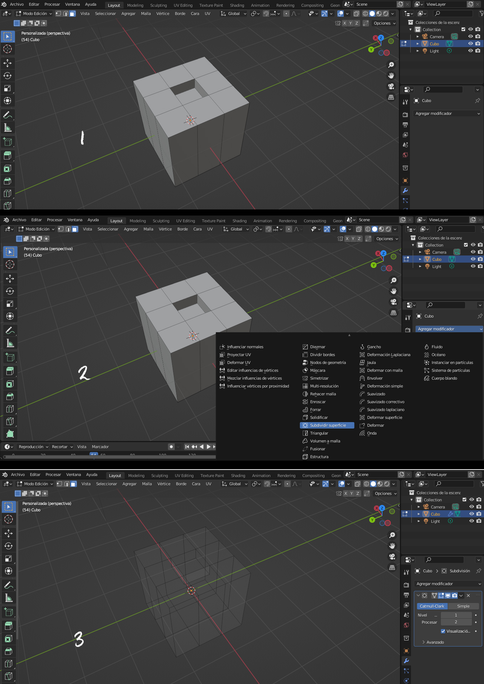The width and height of the screenshot is (484, 684).
Task: Switch to Modeling workspace tab in the middle screenshot
Action: click(138, 221)
